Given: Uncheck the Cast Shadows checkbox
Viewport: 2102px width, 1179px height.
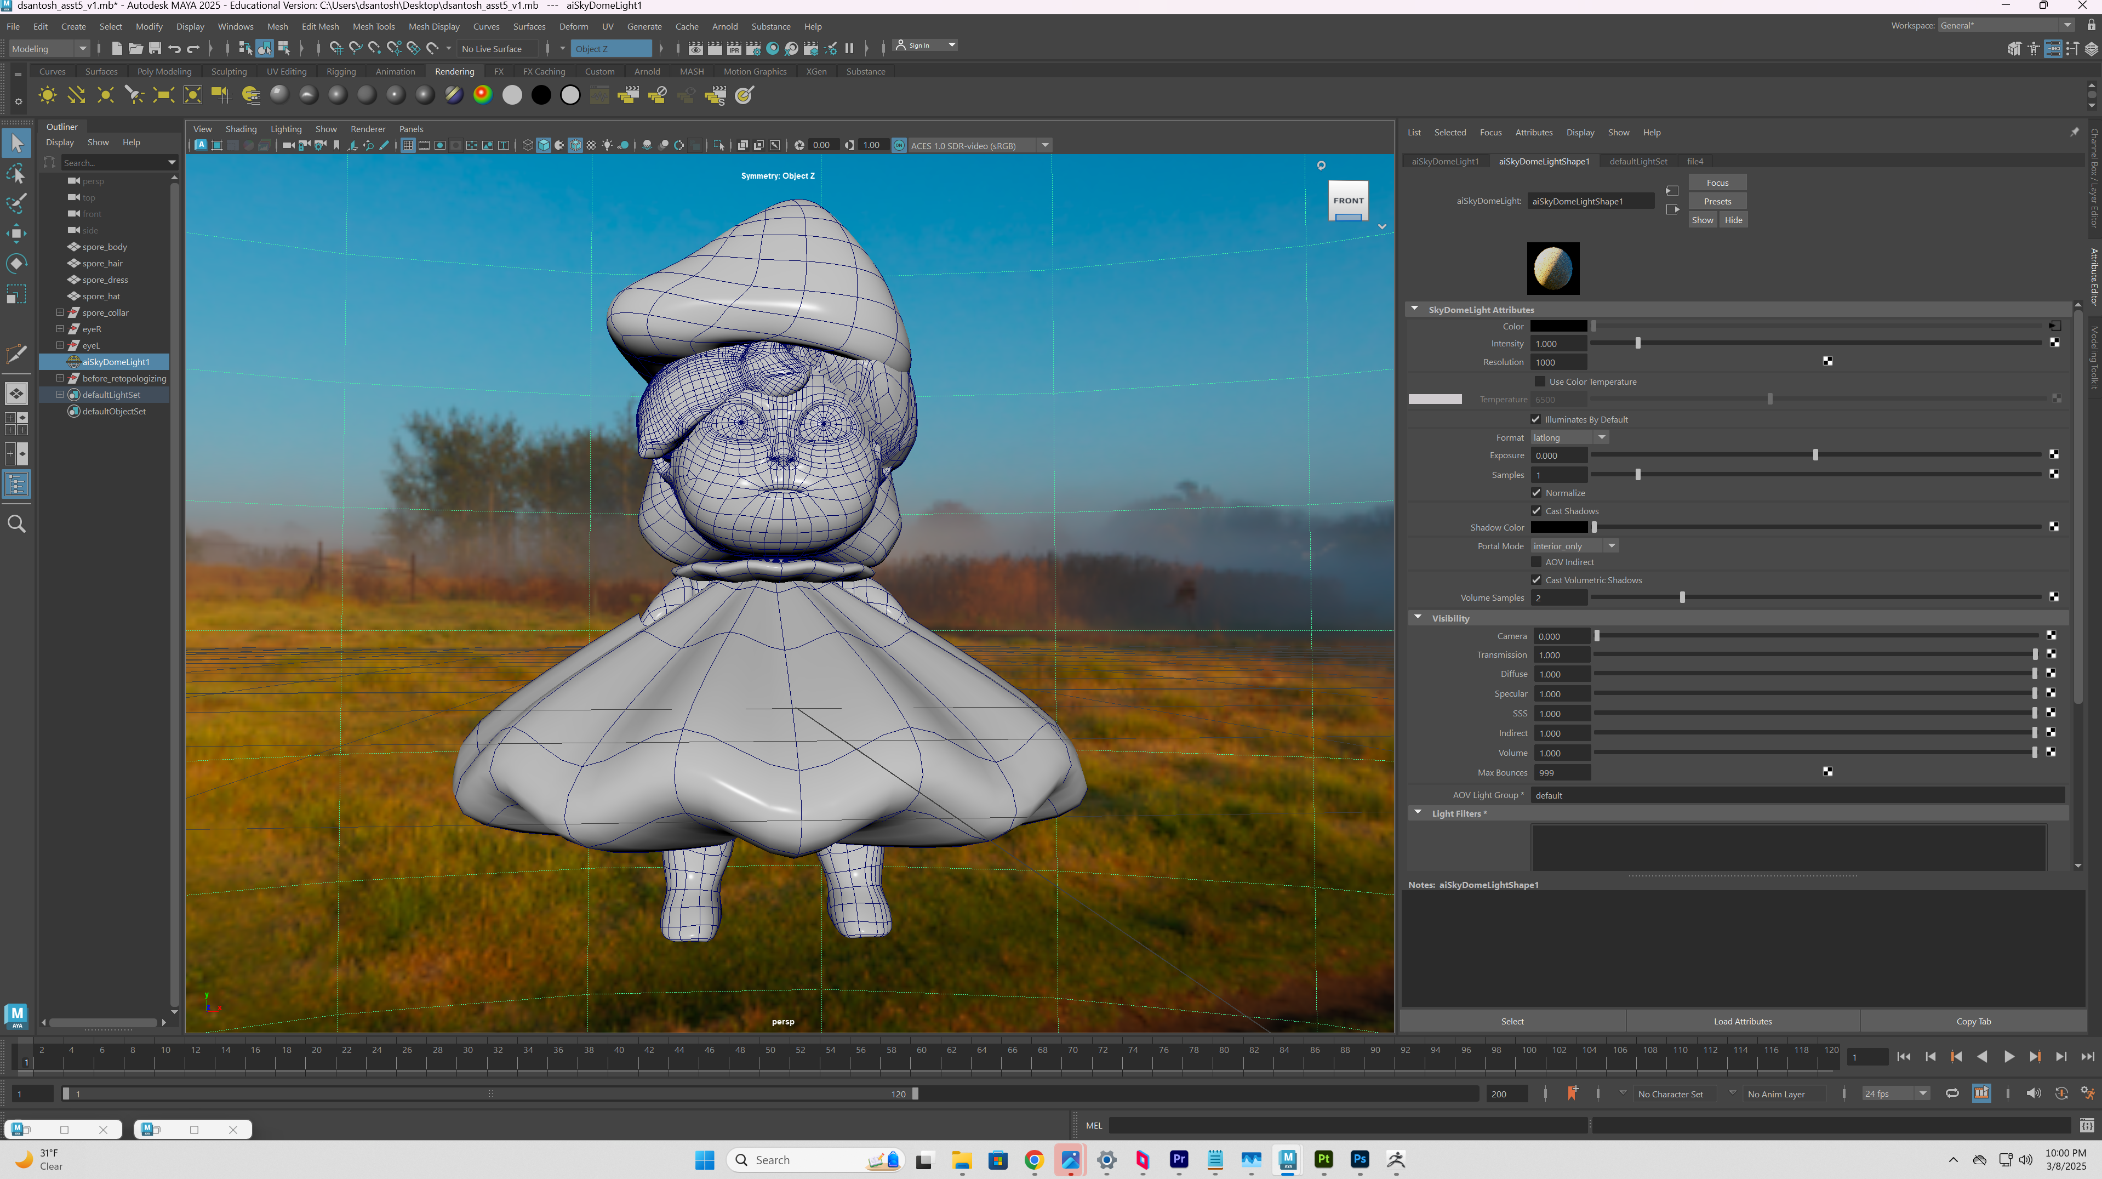Looking at the screenshot, I should click(x=1536, y=511).
